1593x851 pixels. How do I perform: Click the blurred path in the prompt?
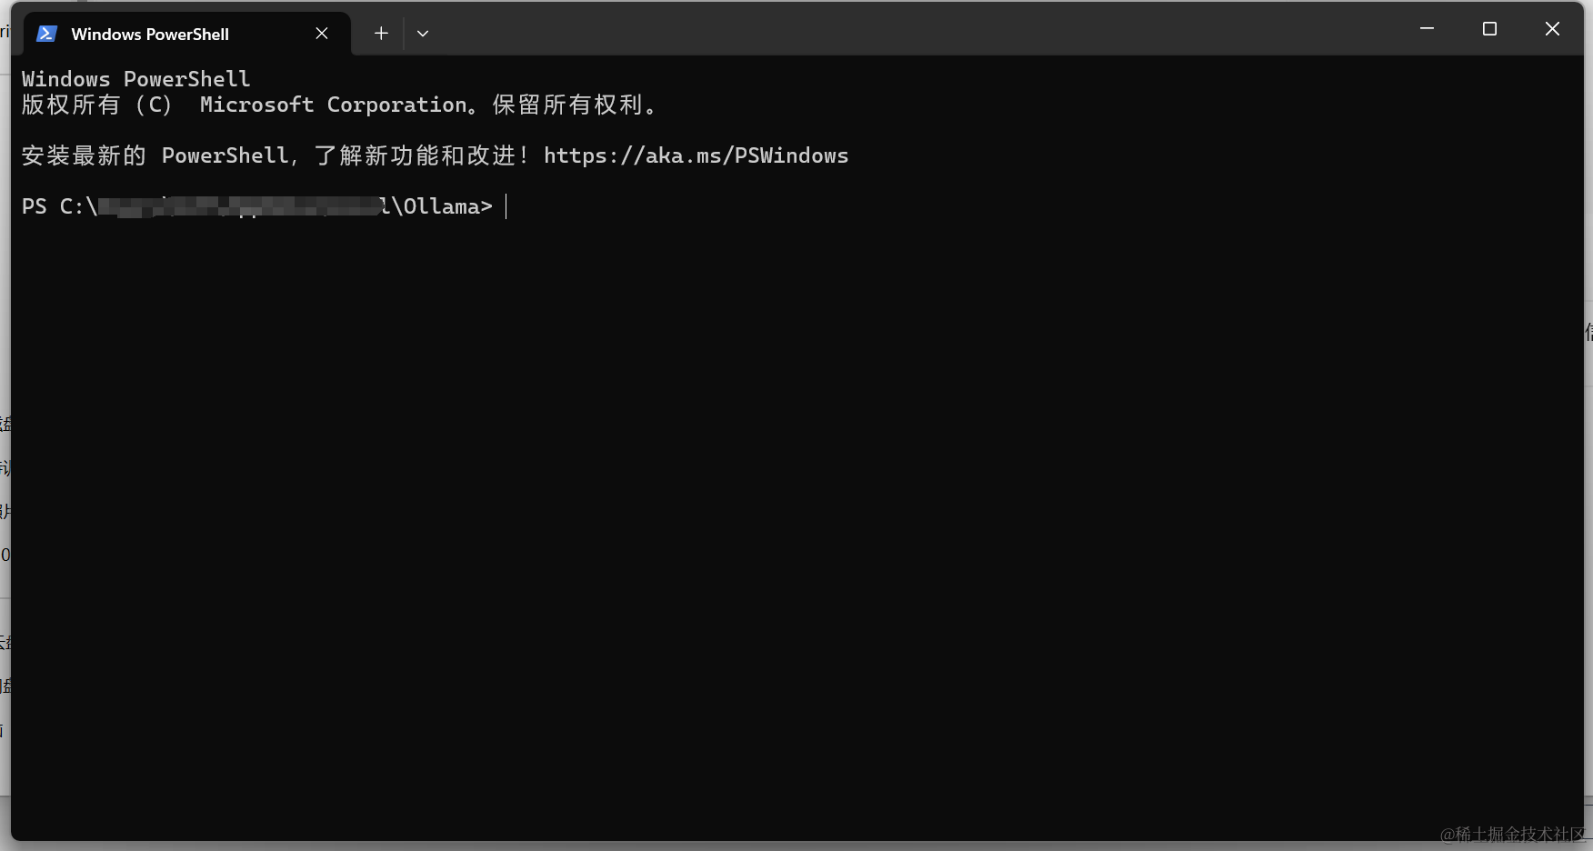(238, 206)
